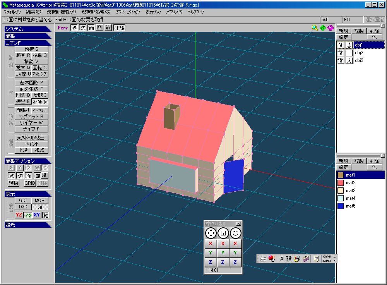This screenshot has width=387, height=285.
Task: Hide obj1 using its eye icon
Action: pos(341,45)
